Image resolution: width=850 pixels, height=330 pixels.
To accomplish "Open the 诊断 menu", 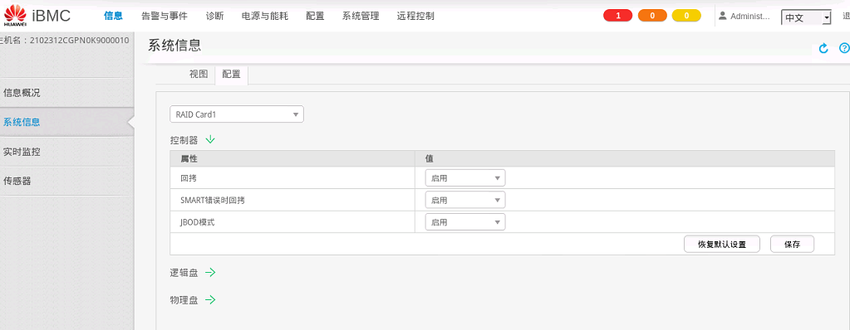I will pyautogui.click(x=214, y=16).
